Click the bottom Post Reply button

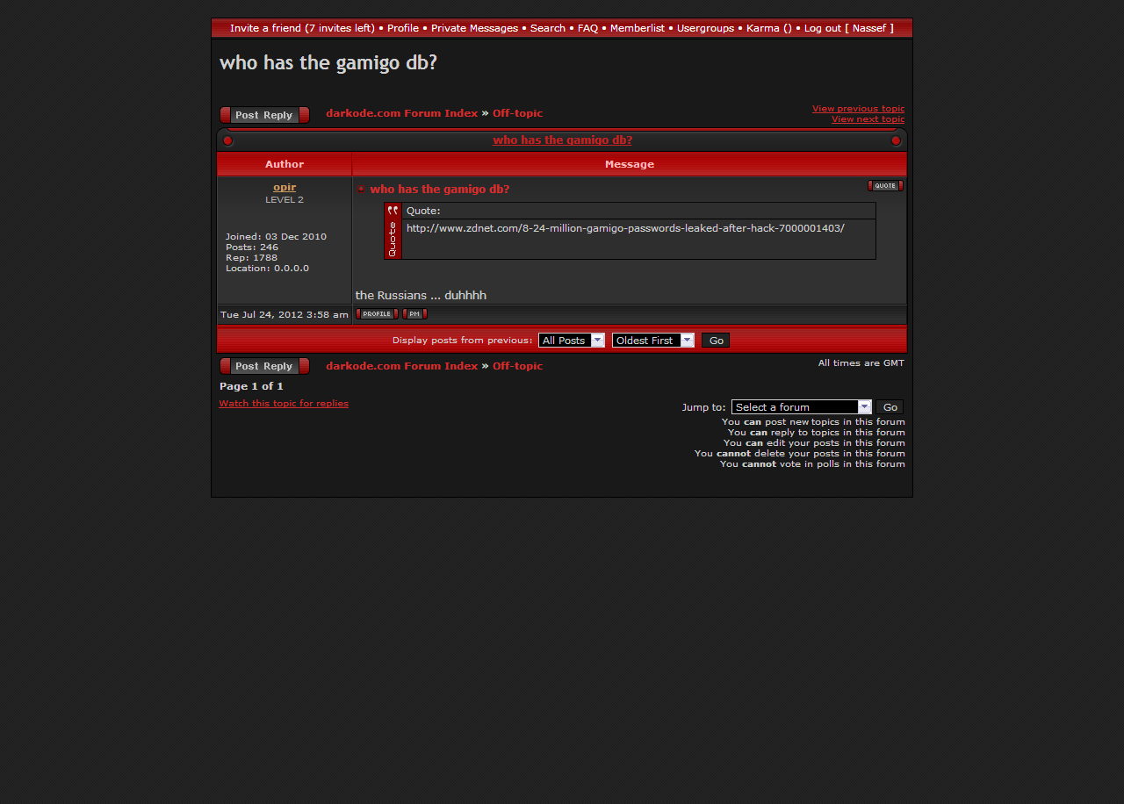coord(264,366)
